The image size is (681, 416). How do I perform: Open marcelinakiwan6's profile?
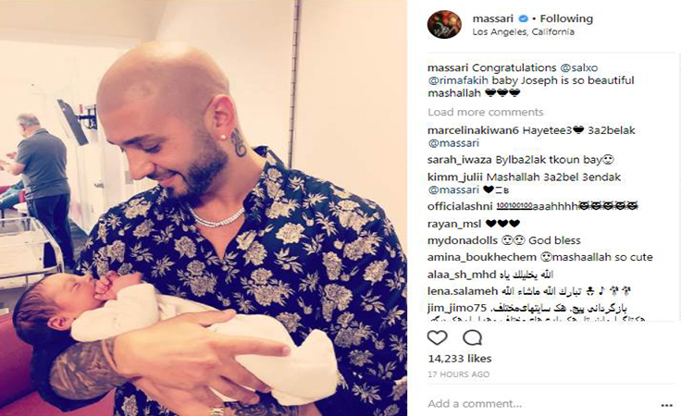(x=473, y=130)
